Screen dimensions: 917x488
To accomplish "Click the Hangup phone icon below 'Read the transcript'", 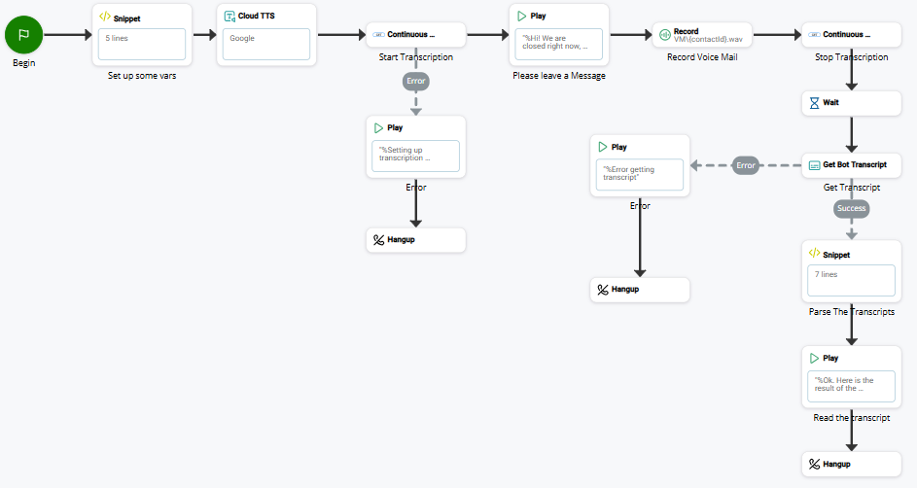I will coord(814,464).
